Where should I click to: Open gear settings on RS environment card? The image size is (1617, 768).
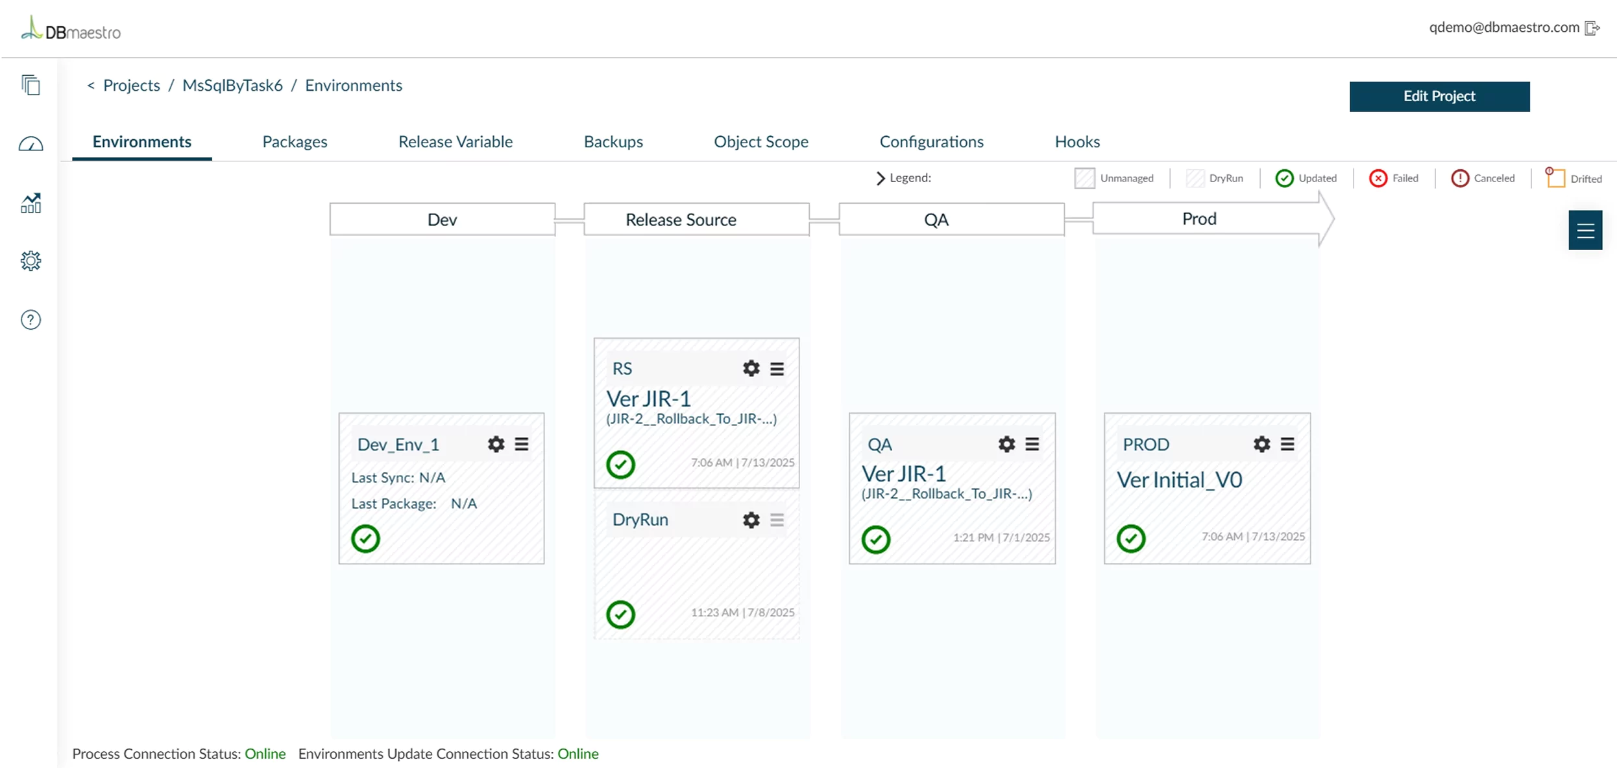[751, 369]
